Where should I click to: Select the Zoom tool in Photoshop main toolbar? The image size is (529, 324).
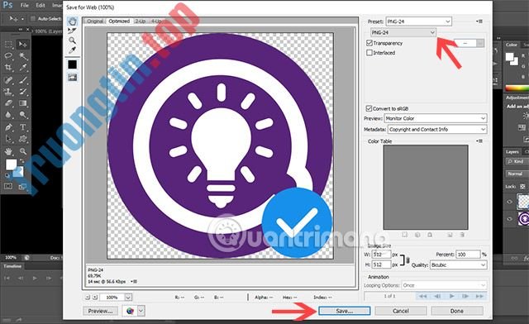pyautogui.click(x=22, y=151)
